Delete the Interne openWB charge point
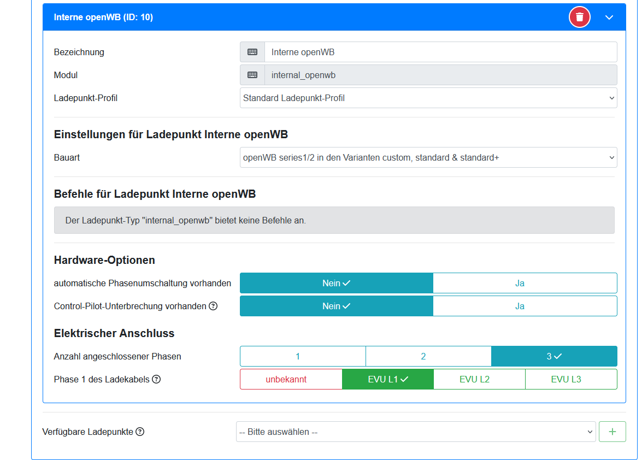 point(579,17)
